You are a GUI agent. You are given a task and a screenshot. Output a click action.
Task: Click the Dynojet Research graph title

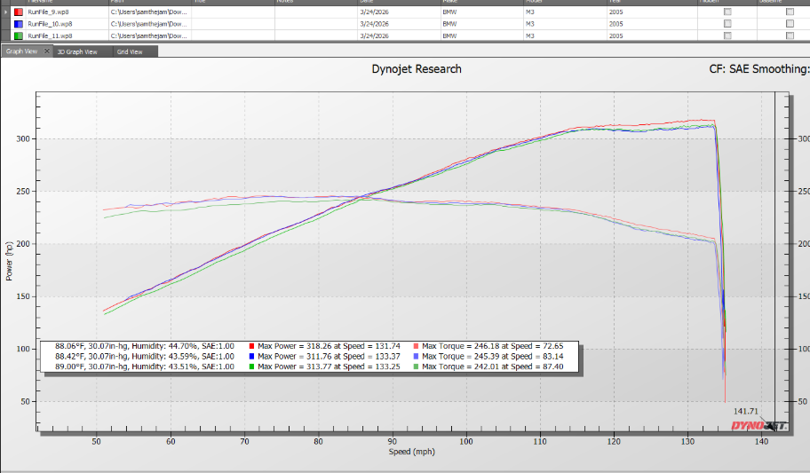(417, 69)
